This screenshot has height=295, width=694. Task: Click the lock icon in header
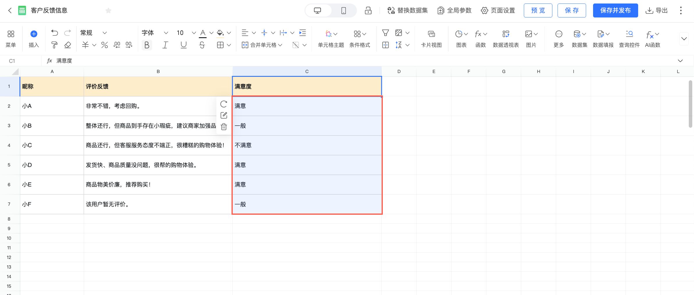368,10
